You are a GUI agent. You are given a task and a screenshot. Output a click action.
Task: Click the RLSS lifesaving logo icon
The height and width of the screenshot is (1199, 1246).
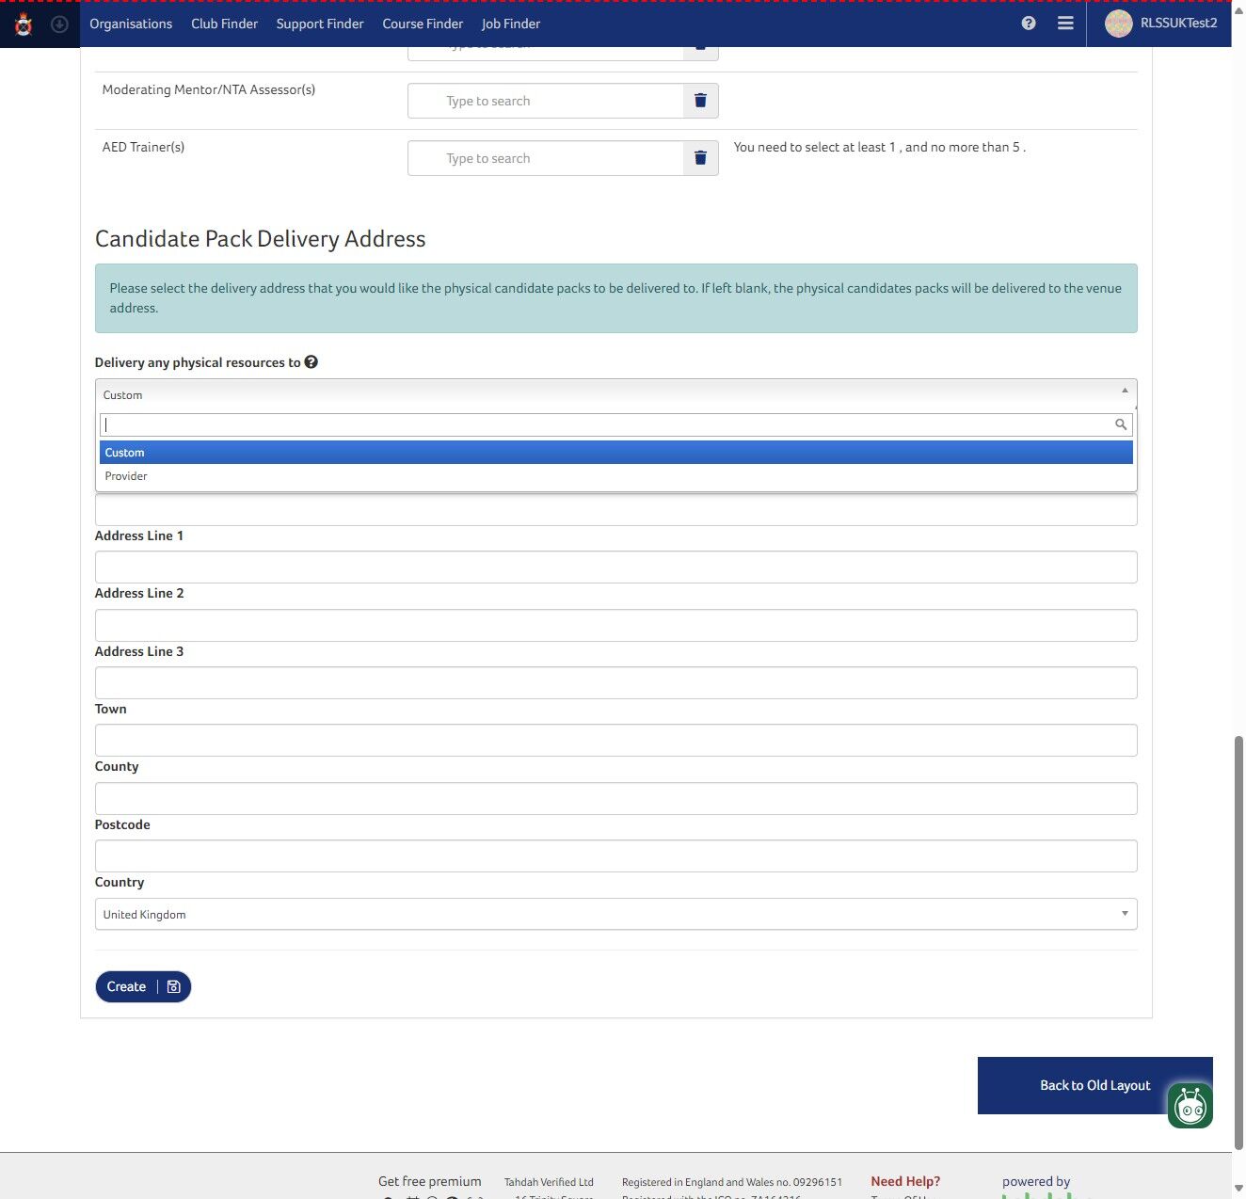23,24
